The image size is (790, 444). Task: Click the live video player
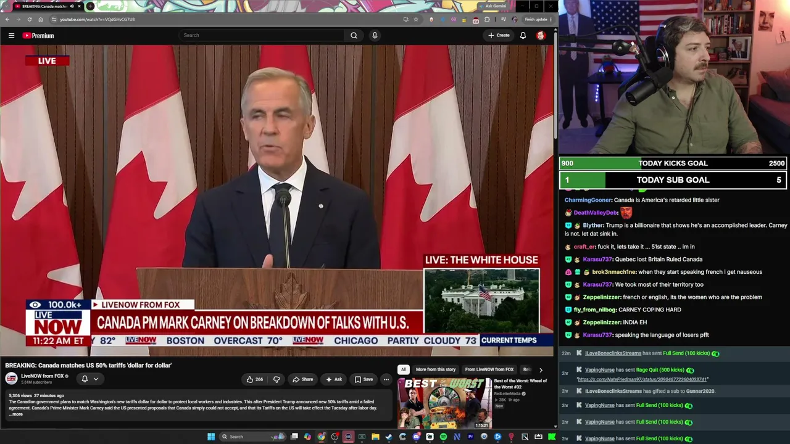(278, 201)
